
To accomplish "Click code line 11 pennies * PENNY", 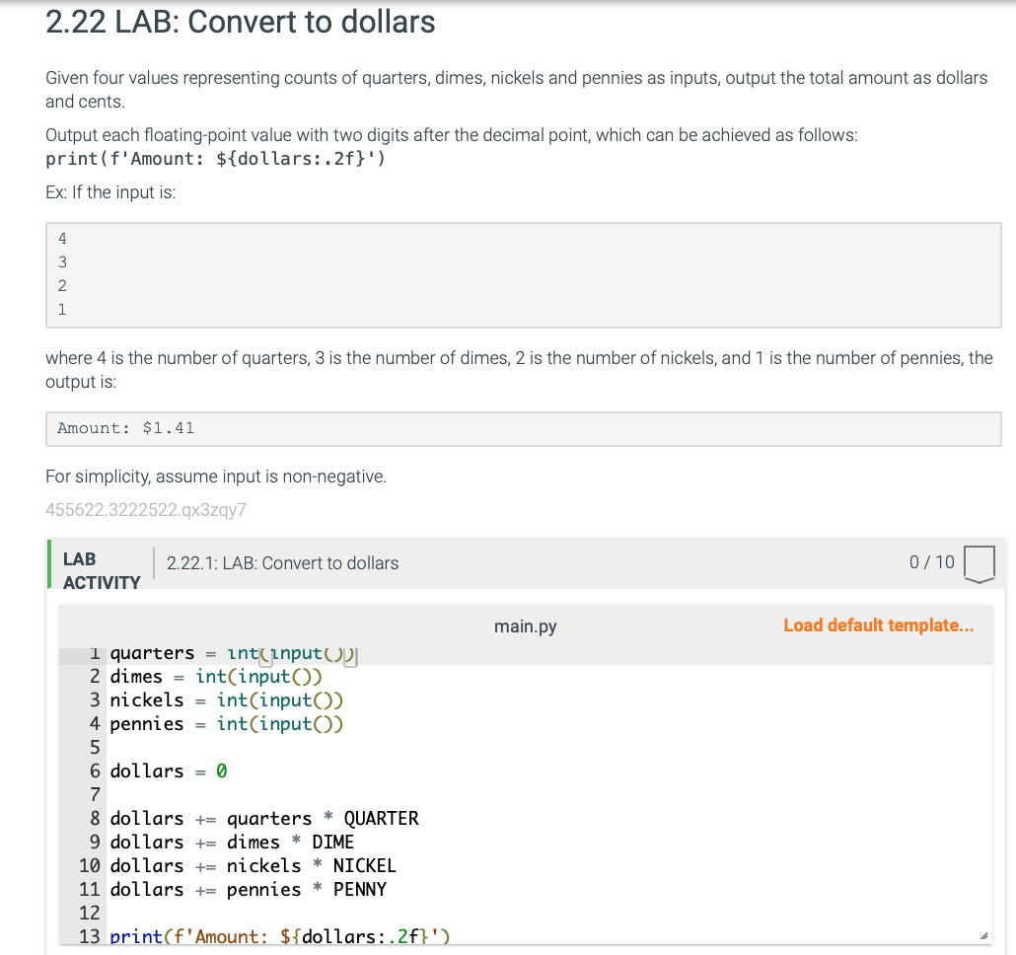I will [x=249, y=890].
